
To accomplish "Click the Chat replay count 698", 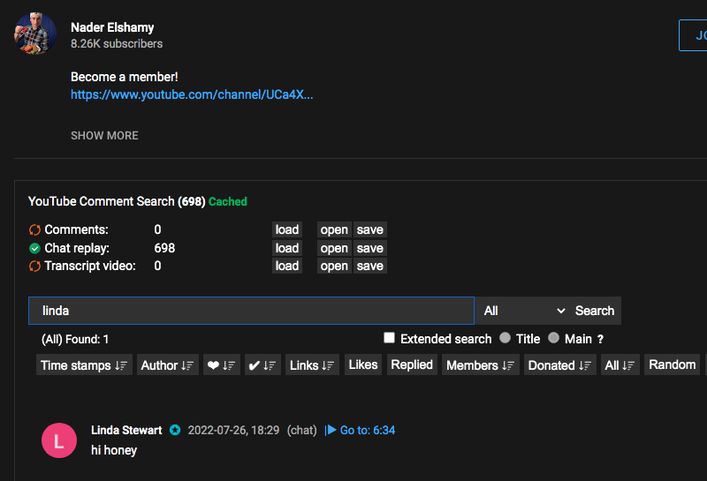I will (164, 248).
